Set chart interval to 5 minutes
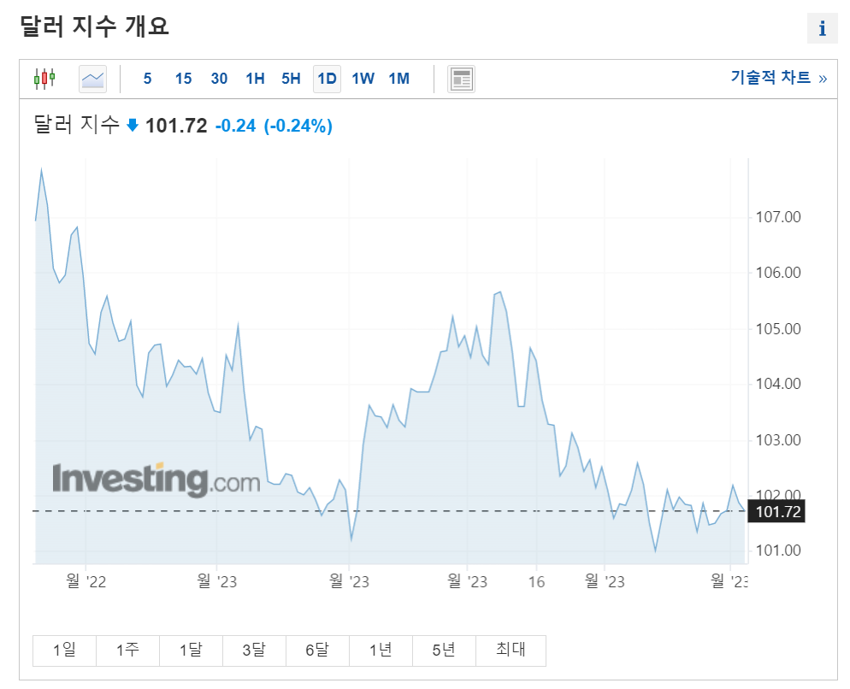The height and width of the screenshot is (689, 850). 148,79
